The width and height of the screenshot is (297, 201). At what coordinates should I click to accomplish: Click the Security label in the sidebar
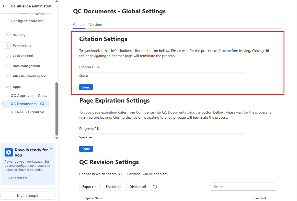19,35
